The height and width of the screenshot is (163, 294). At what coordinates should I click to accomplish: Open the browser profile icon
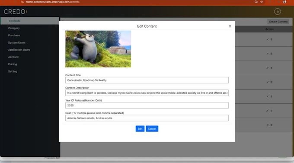tap(284, 2)
